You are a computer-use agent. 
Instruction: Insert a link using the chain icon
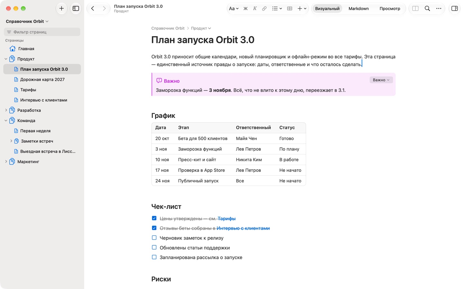click(x=264, y=9)
